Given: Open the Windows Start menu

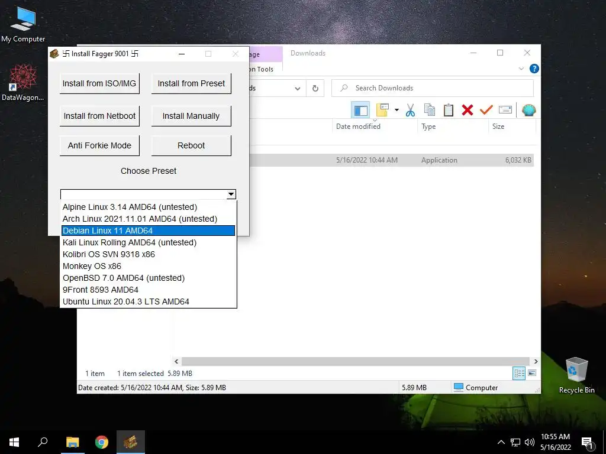Looking at the screenshot, I should coord(14,442).
